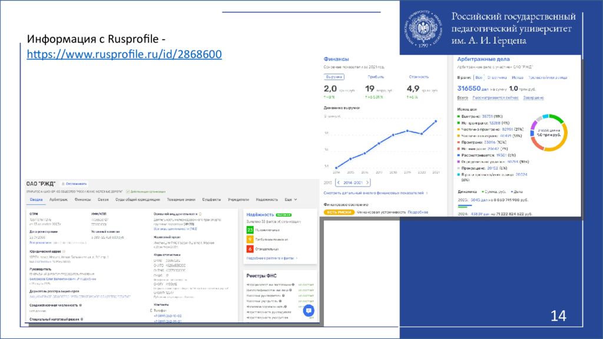This screenshot has width=603, height=339.
Task: Click the Арбитражные дела heading
Action: point(483,59)
